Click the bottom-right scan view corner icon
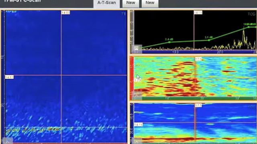 (137, 141)
